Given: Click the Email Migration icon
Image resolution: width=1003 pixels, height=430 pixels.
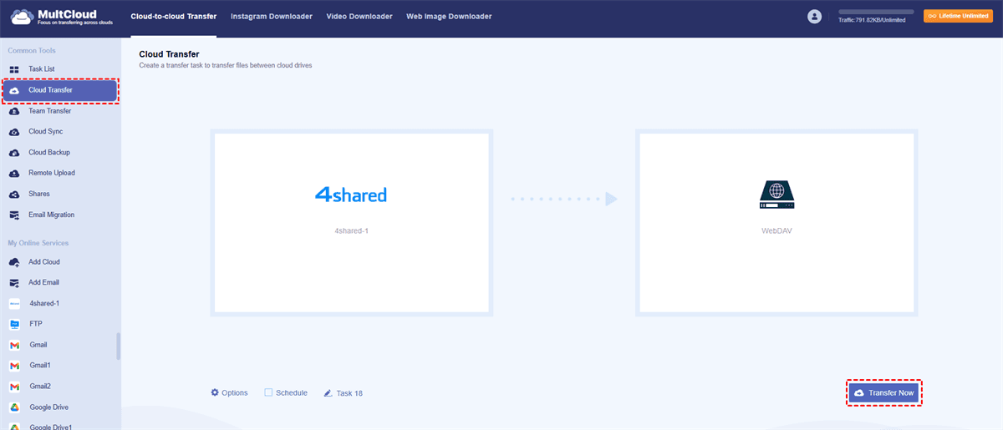Looking at the screenshot, I should pos(14,215).
